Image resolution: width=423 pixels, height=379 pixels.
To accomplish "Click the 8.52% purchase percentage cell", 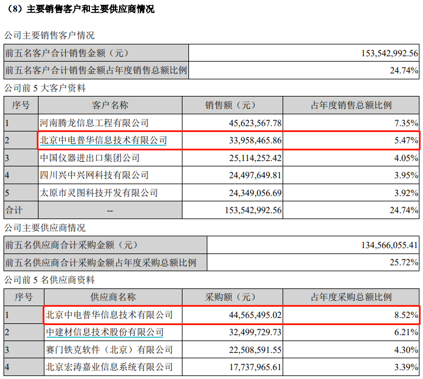I will pyautogui.click(x=408, y=315).
